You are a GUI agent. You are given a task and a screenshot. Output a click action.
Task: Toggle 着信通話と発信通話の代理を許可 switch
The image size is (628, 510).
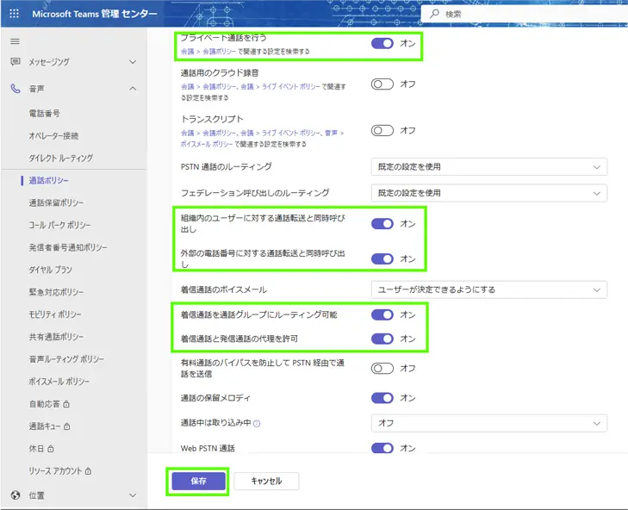[382, 339]
